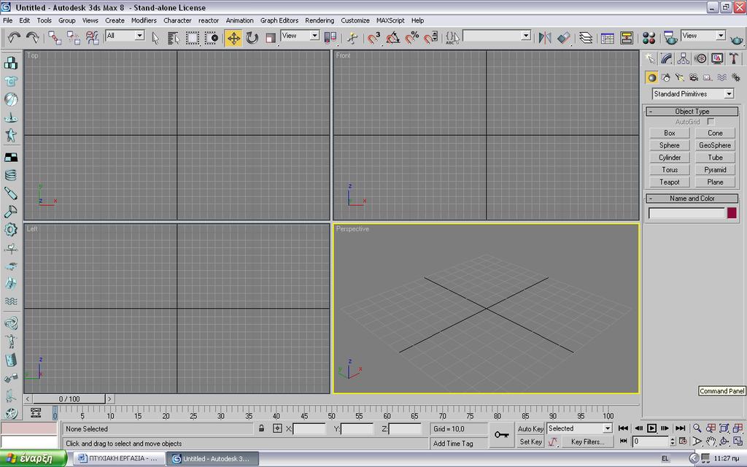Viewport: 747px width, 467px height.
Task: Click the Redo arrow in the toolbar
Action: (32, 37)
